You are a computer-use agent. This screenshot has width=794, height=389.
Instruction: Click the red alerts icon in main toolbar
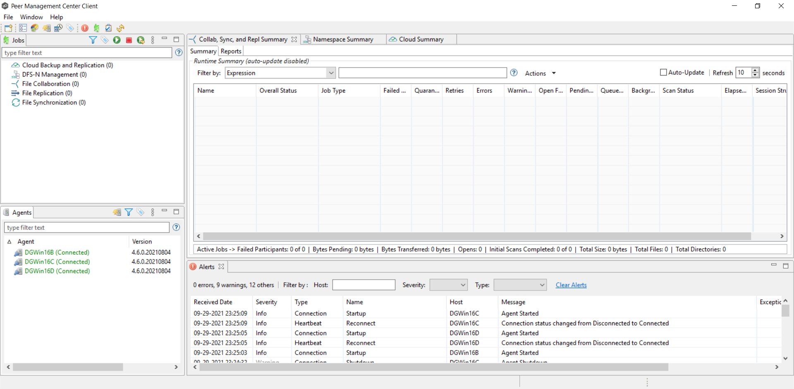click(85, 28)
